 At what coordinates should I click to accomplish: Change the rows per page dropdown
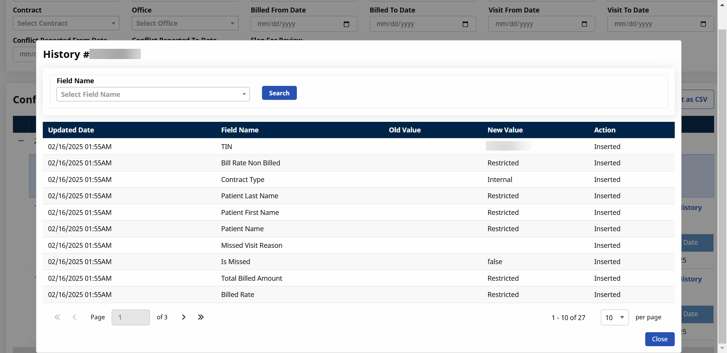tap(614, 317)
